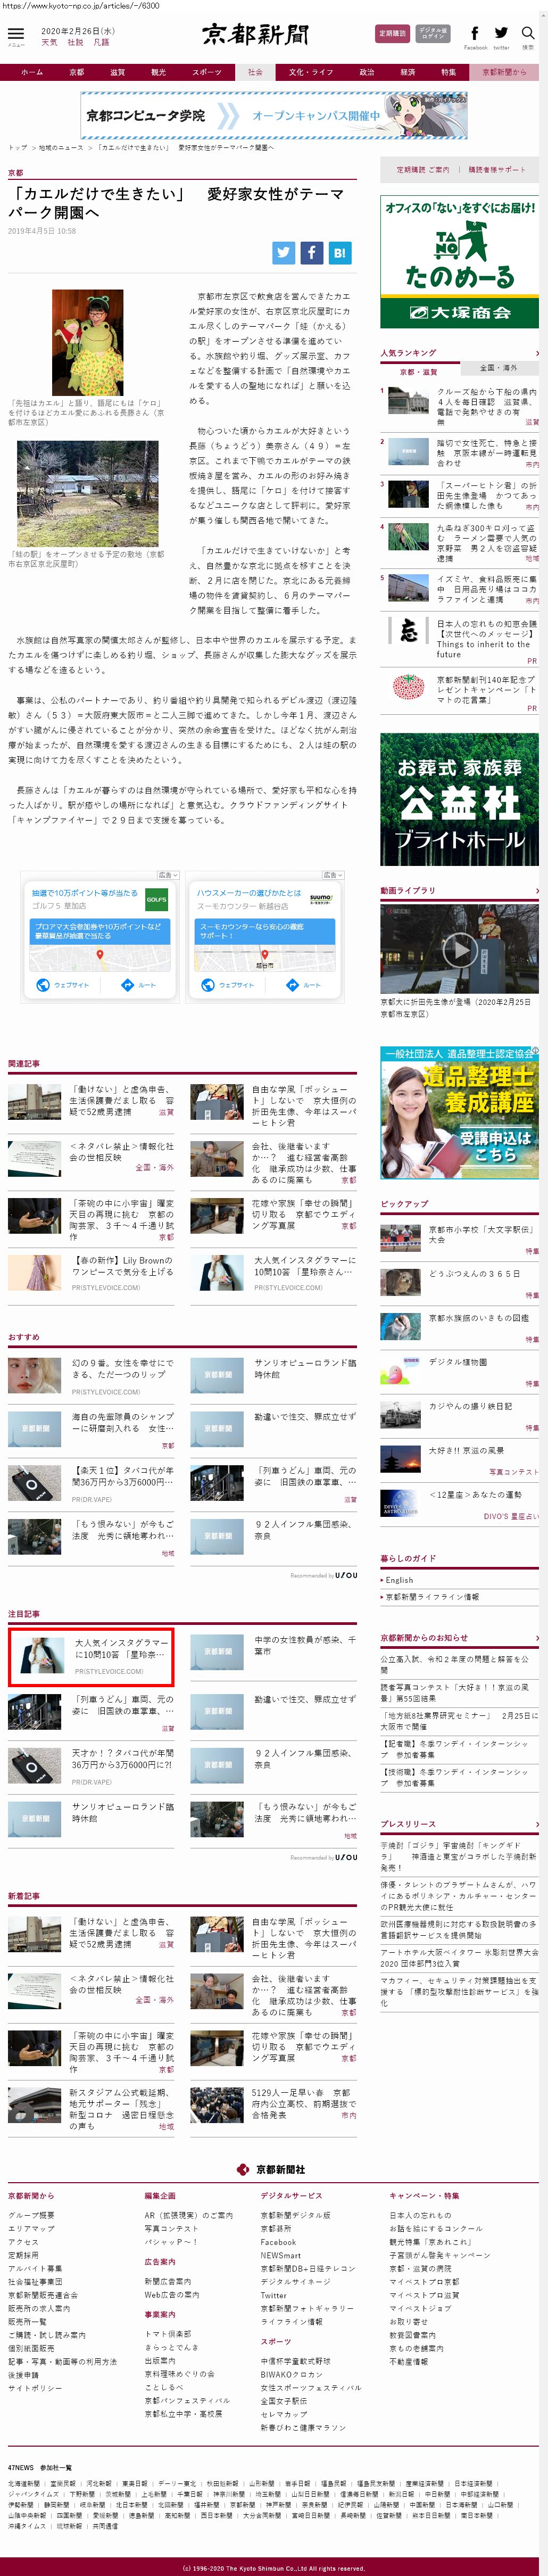The height and width of the screenshot is (2576, 548).
Task: Open the search magnifier icon
Action: [527, 33]
